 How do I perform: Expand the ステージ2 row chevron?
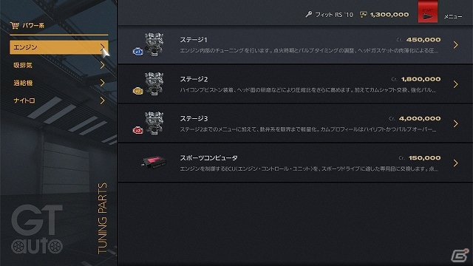(455, 84)
